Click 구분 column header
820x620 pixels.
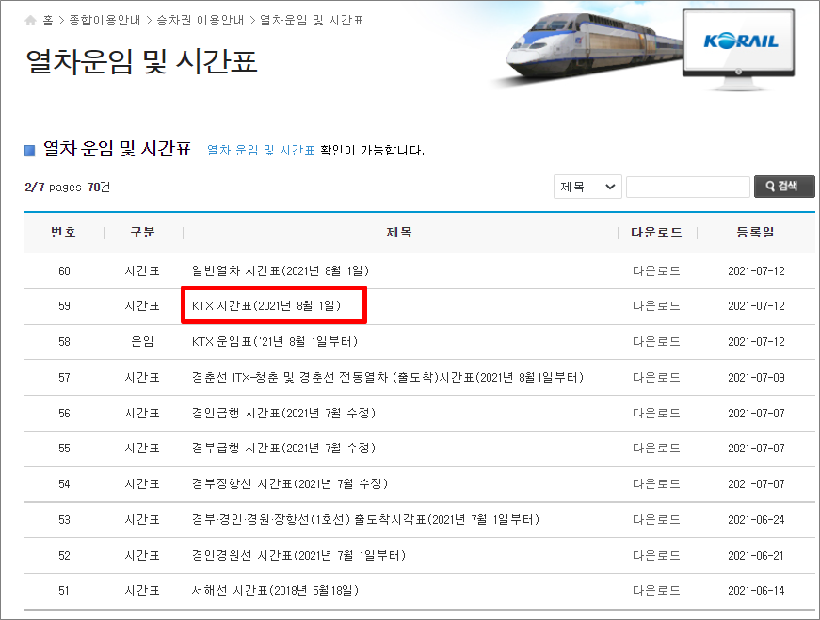pyautogui.click(x=143, y=233)
